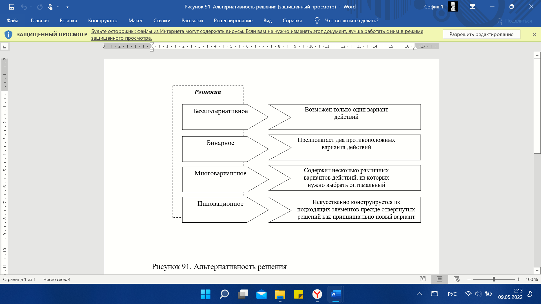Click the 100 % zoom level value

coord(532,279)
